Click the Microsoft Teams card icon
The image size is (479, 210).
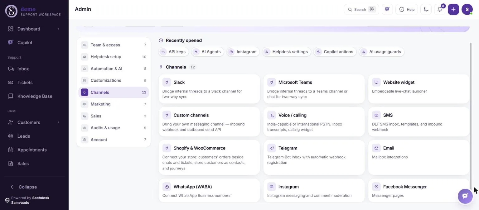(x=272, y=82)
